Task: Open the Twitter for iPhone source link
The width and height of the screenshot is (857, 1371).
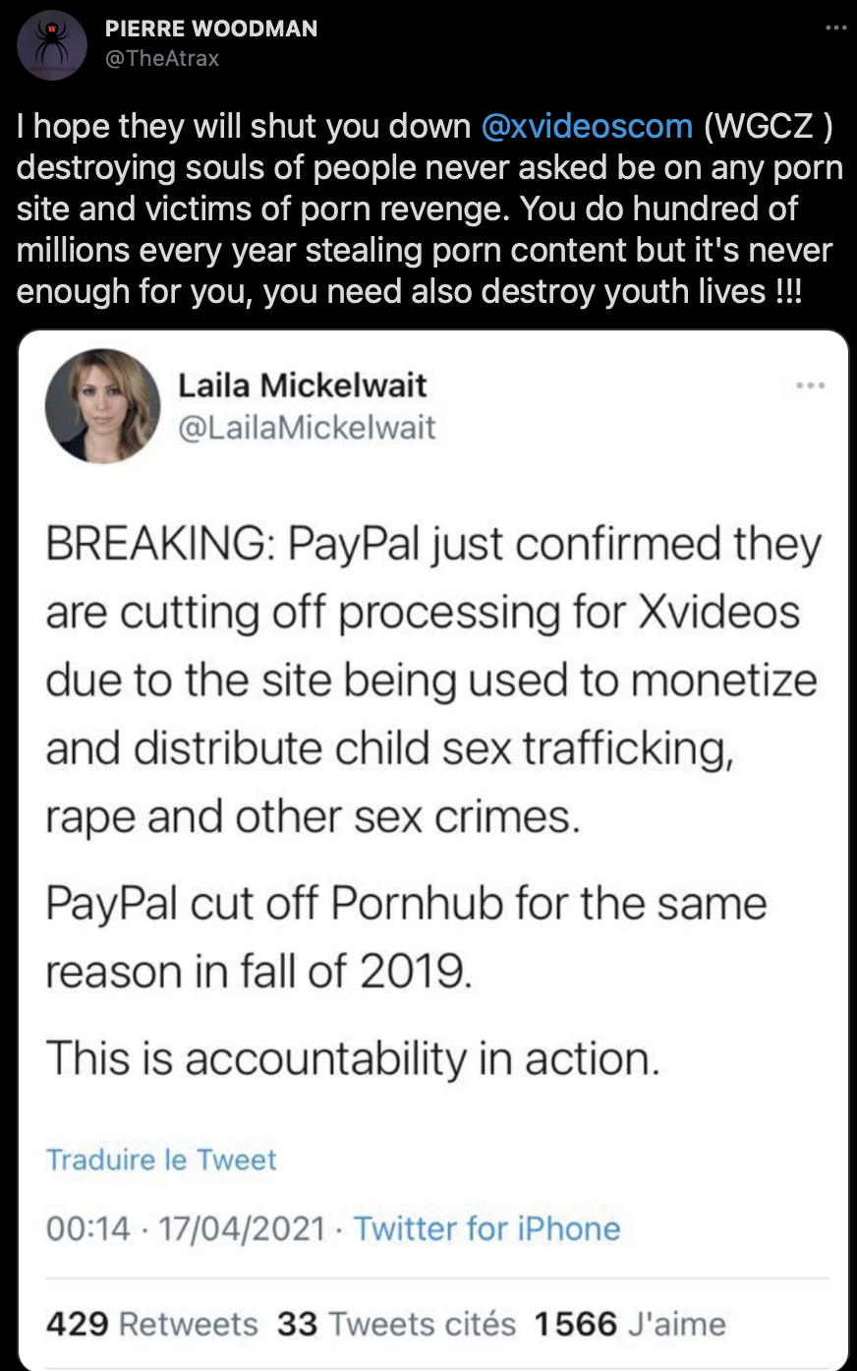Action: pyautogui.click(x=486, y=1228)
